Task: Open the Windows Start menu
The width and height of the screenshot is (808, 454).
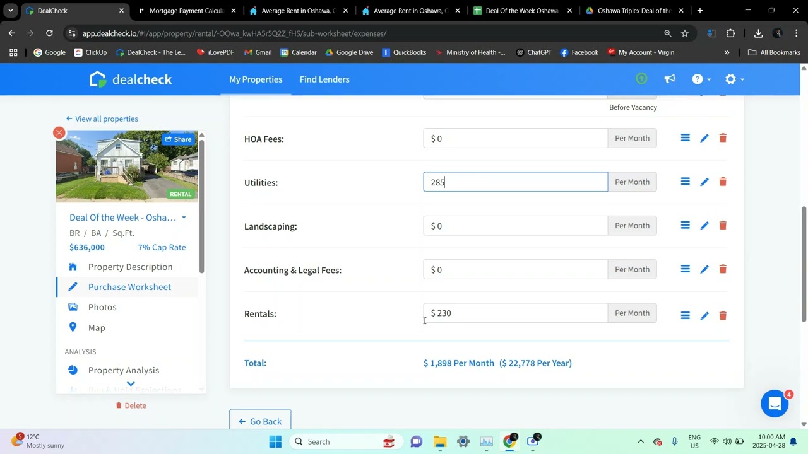Action: click(275, 441)
